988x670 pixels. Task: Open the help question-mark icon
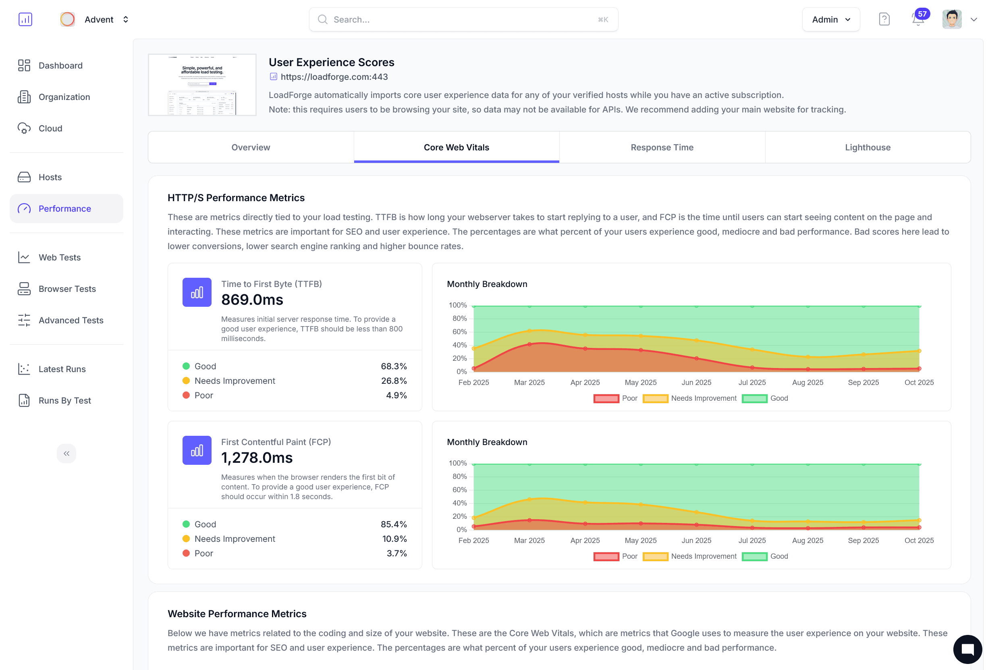point(884,19)
